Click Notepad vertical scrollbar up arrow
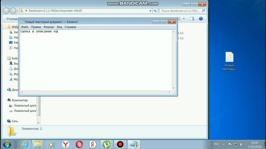Screen dimensions: 266x149 [174, 32]
